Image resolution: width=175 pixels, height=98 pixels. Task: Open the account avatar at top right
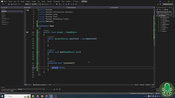pos(160,1)
